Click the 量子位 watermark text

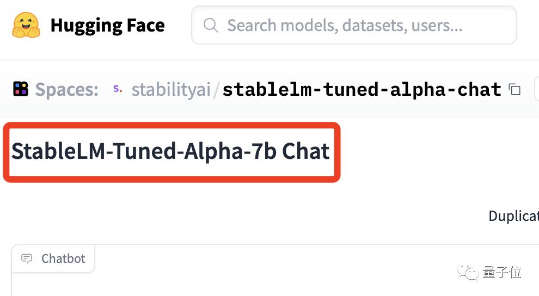(502, 272)
